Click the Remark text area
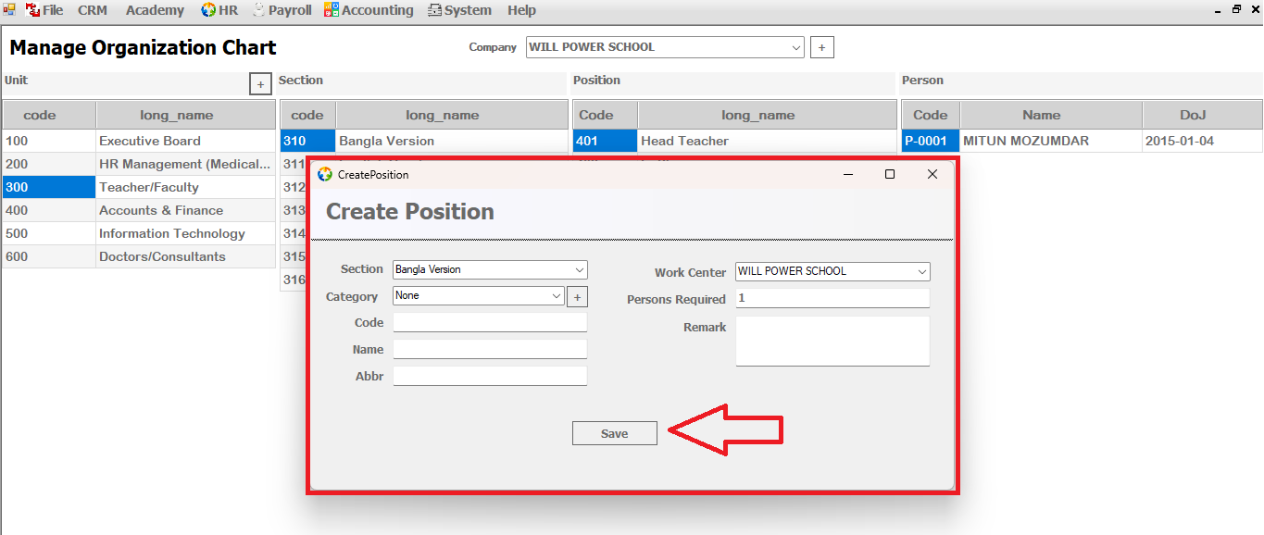This screenshot has height=535, width=1264. click(832, 342)
